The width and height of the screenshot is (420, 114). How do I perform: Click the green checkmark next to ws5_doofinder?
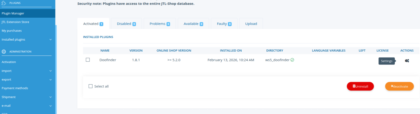292,60
